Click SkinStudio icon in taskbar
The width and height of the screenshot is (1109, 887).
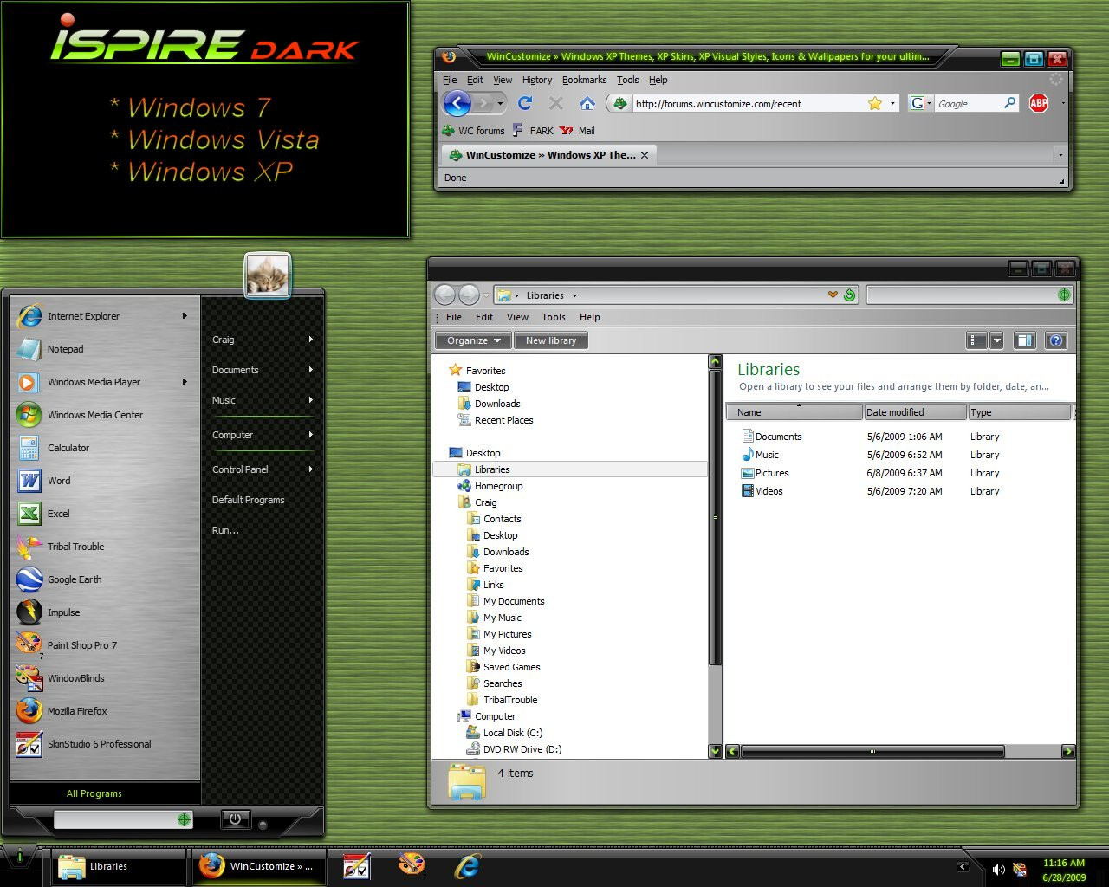pos(357,865)
